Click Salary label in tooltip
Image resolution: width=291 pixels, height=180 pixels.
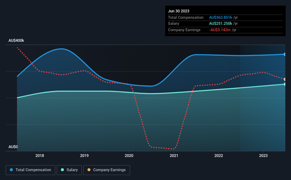[174, 24]
